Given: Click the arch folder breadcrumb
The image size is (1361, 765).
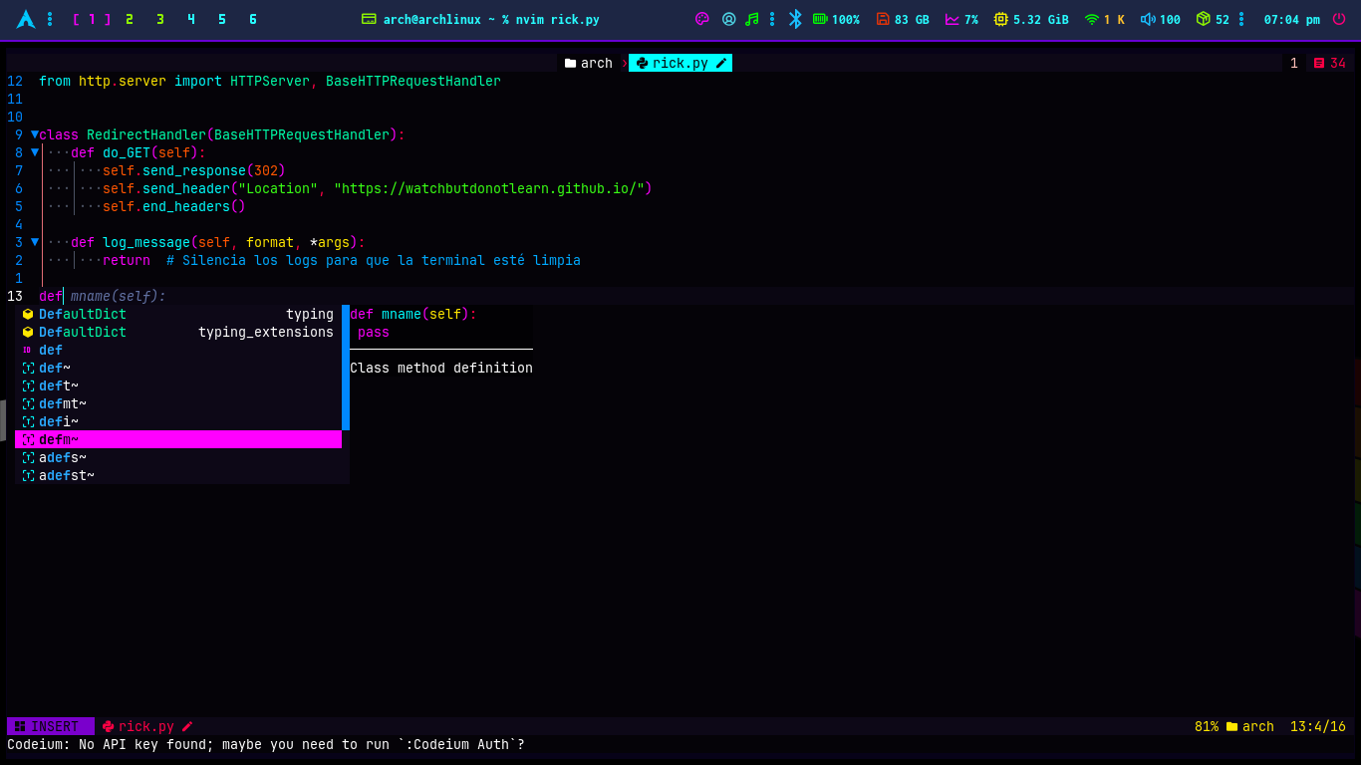Looking at the screenshot, I should coord(589,63).
